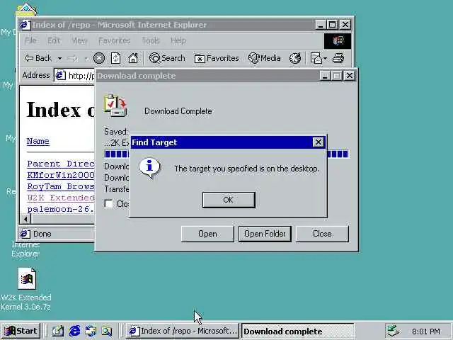Image resolution: width=453 pixels, height=340 pixels.
Task: Open the Help menu
Action: tap(178, 40)
